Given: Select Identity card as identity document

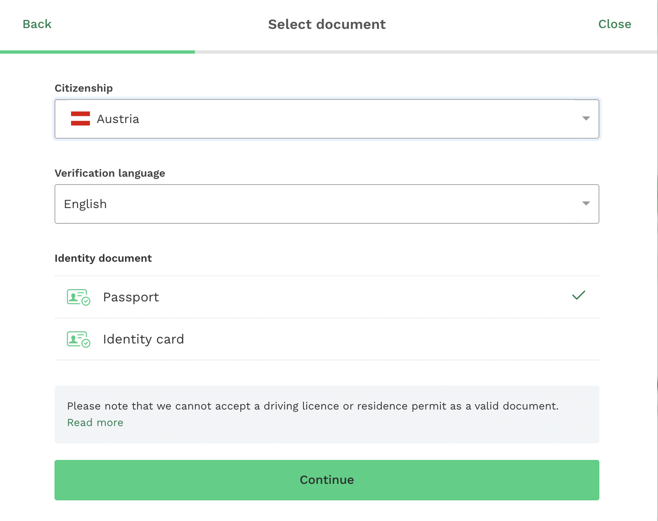Looking at the screenshot, I should pos(327,339).
